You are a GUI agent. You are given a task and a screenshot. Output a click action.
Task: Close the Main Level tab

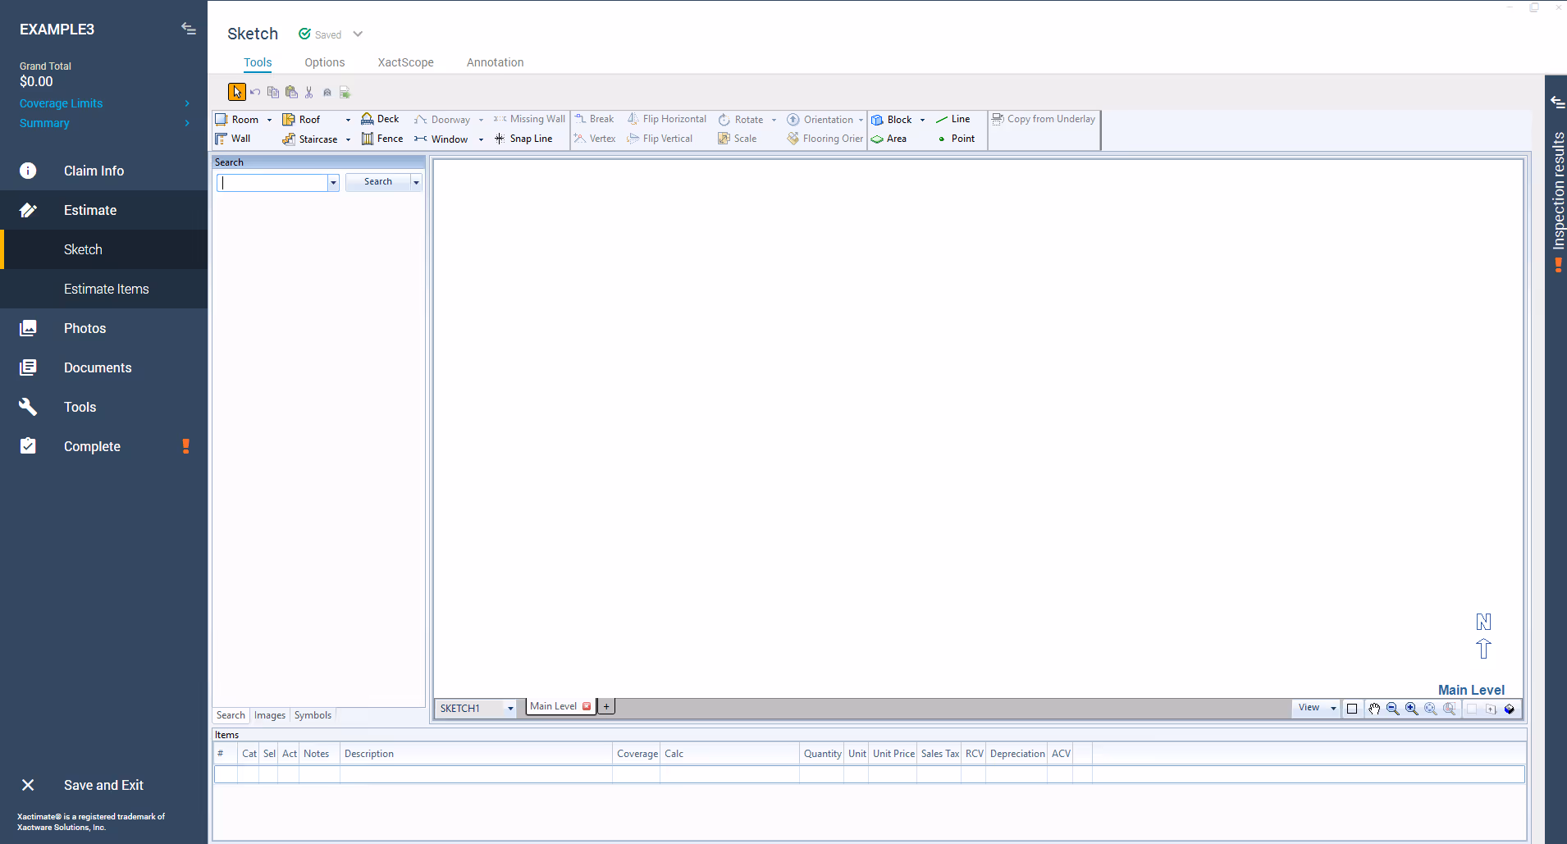[587, 706]
